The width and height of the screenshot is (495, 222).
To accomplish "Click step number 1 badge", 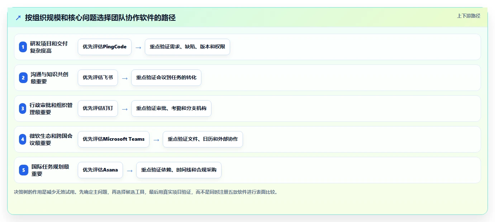I will pyautogui.click(x=23, y=47).
